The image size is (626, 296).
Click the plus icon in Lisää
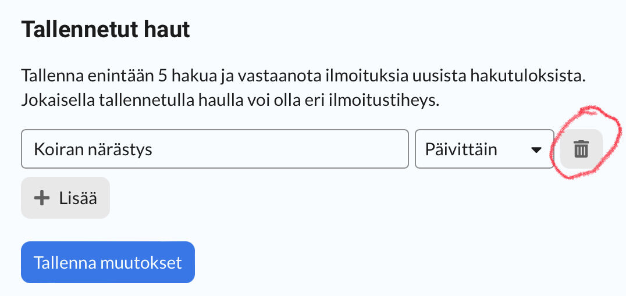point(42,198)
